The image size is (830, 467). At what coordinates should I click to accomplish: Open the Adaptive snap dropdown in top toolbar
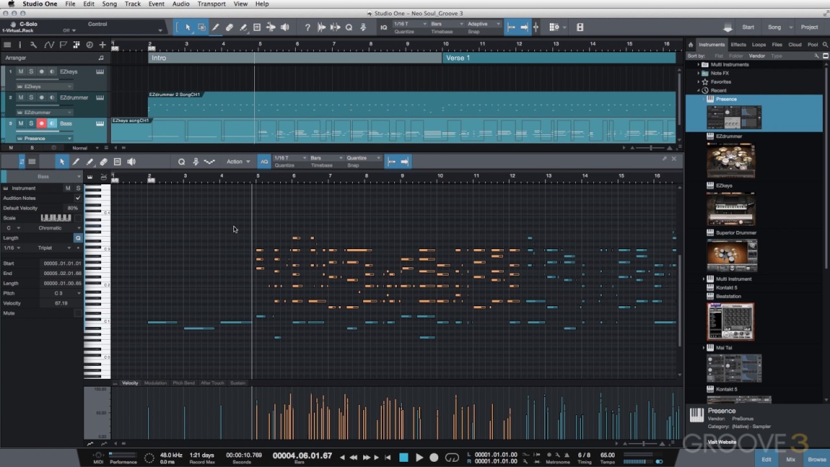(x=484, y=24)
